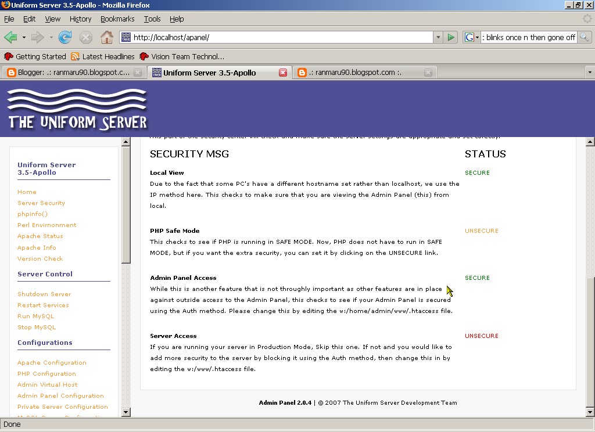
Task: Click the Google search engine icon
Action: [x=469, y=37]
